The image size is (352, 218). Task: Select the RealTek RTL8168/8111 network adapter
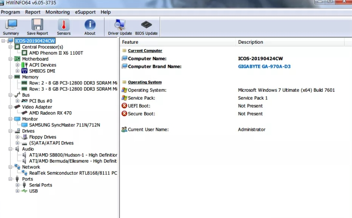[73, 173]
